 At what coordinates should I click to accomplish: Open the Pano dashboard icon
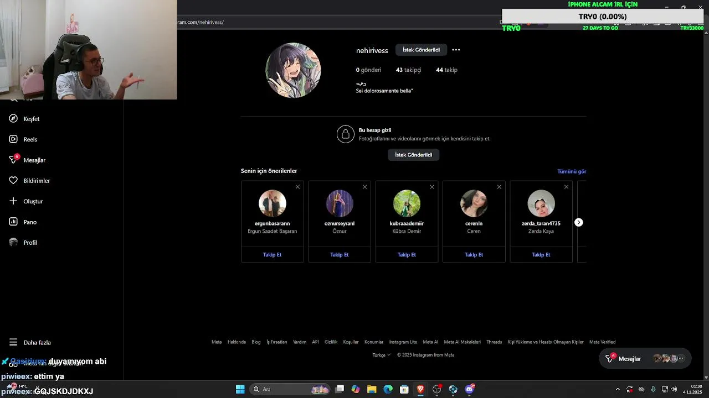13,222
